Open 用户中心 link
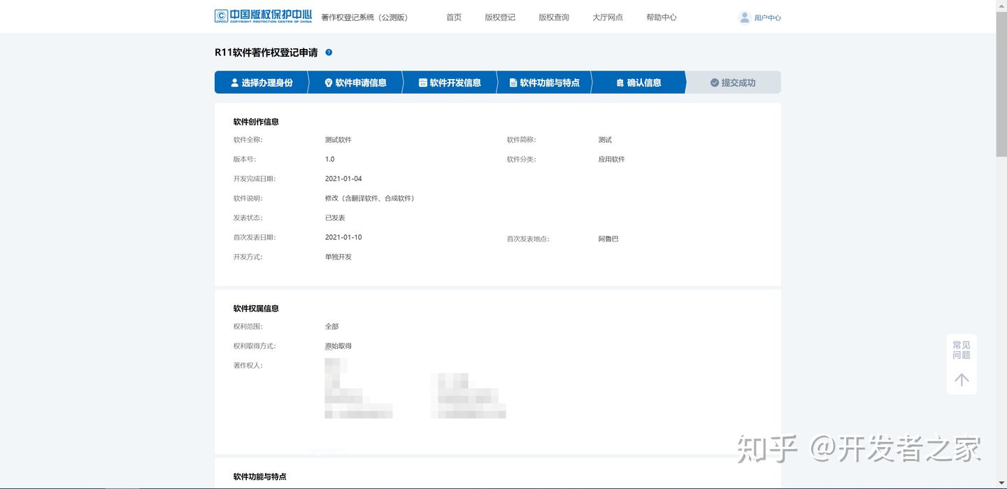 pos(768,18)
